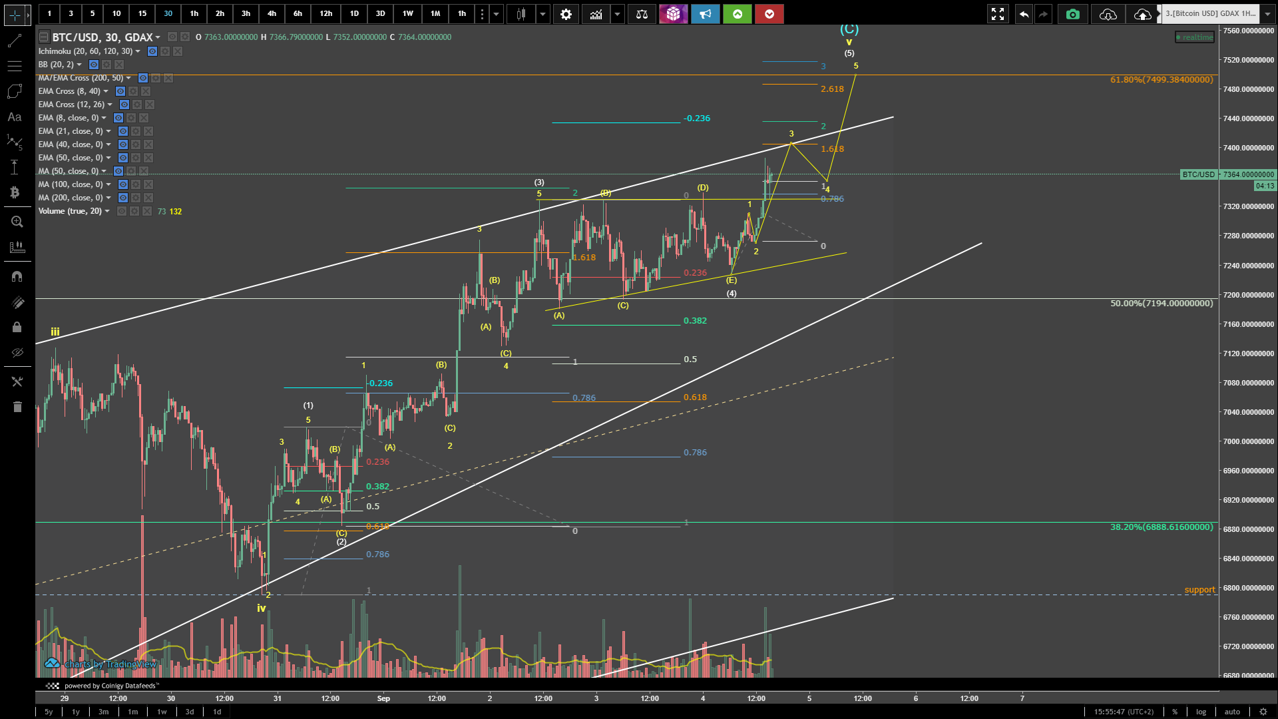The width and height of the screenshot is (1278, 719).
Task: Select the text annotation tool
Action: point(15,117)
